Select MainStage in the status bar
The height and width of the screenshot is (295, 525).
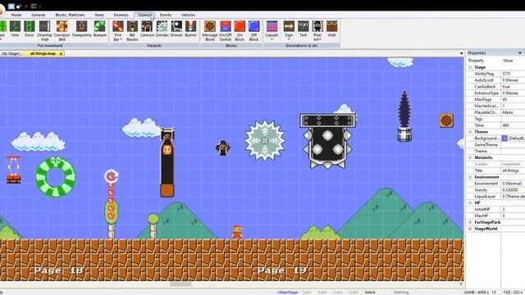pos(287,293)
